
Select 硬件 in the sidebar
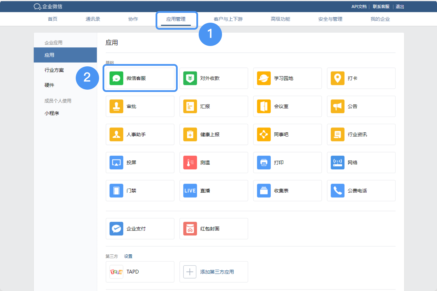click(49, 85)
